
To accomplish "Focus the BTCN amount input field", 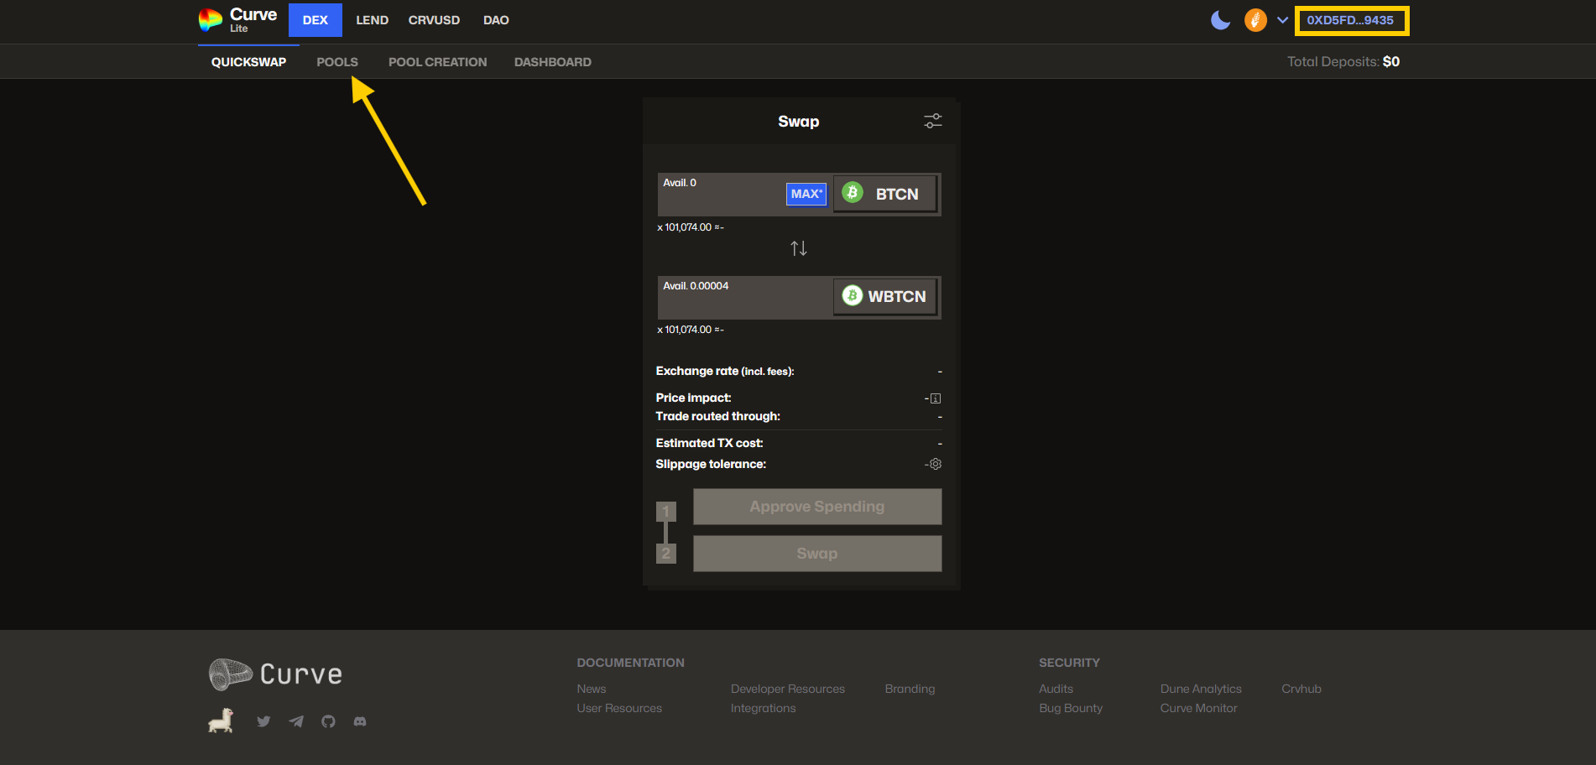I will click(x=722, y=195).
